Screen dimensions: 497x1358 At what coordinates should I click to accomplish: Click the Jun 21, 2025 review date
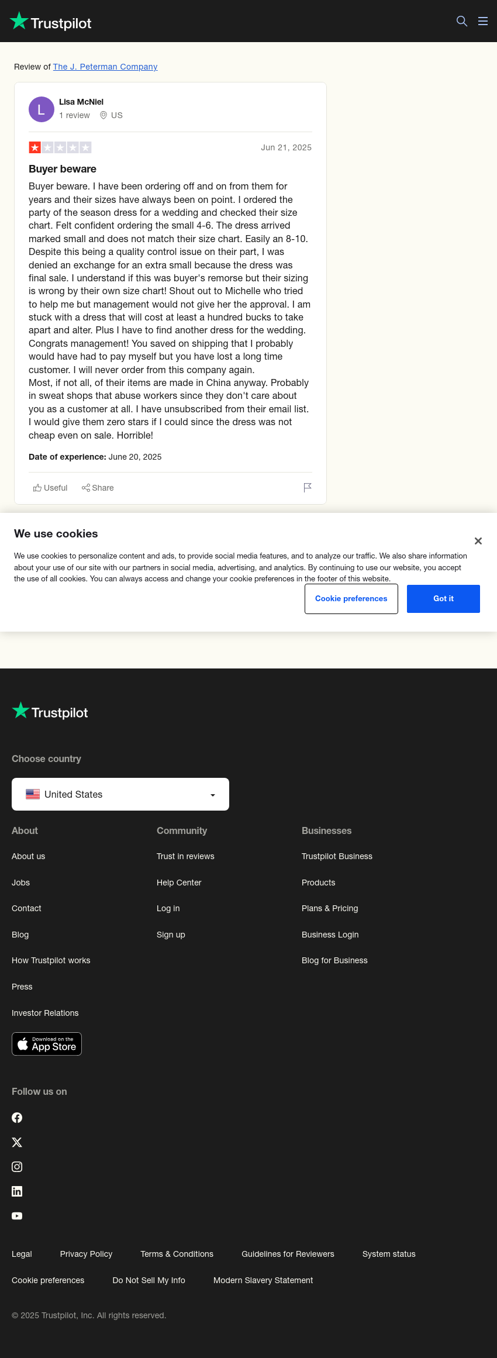coord(286,147)
